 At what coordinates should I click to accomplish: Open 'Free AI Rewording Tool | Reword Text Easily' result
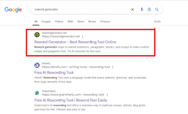71,100
